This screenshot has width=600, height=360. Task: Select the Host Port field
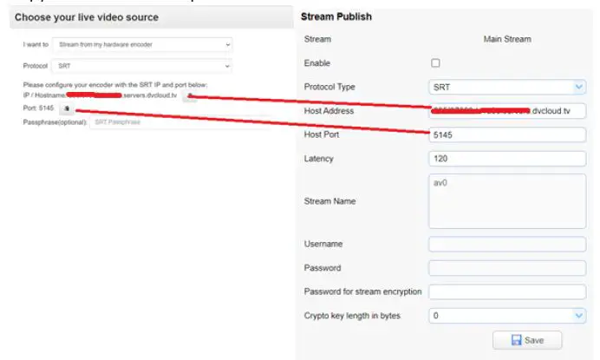(x=507, y=135)
